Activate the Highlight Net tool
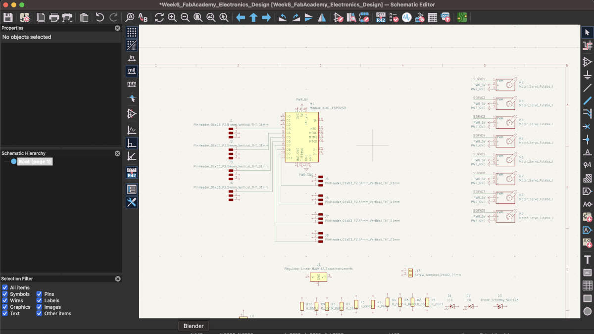Image resolution: width=594 pixels, height=334 pixels. (588, 46)
